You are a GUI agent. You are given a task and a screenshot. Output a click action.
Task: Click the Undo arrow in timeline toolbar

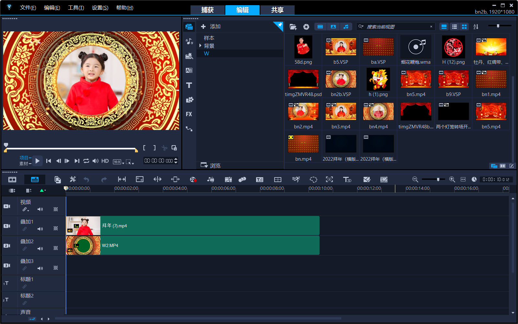(x=86, y=179)
